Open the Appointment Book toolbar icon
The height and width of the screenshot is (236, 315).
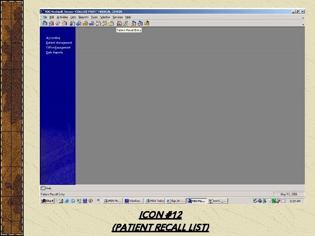point(64,24)
